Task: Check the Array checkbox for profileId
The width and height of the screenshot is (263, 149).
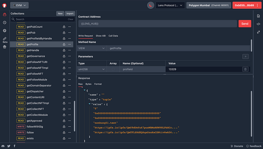Action: (113, 69)
